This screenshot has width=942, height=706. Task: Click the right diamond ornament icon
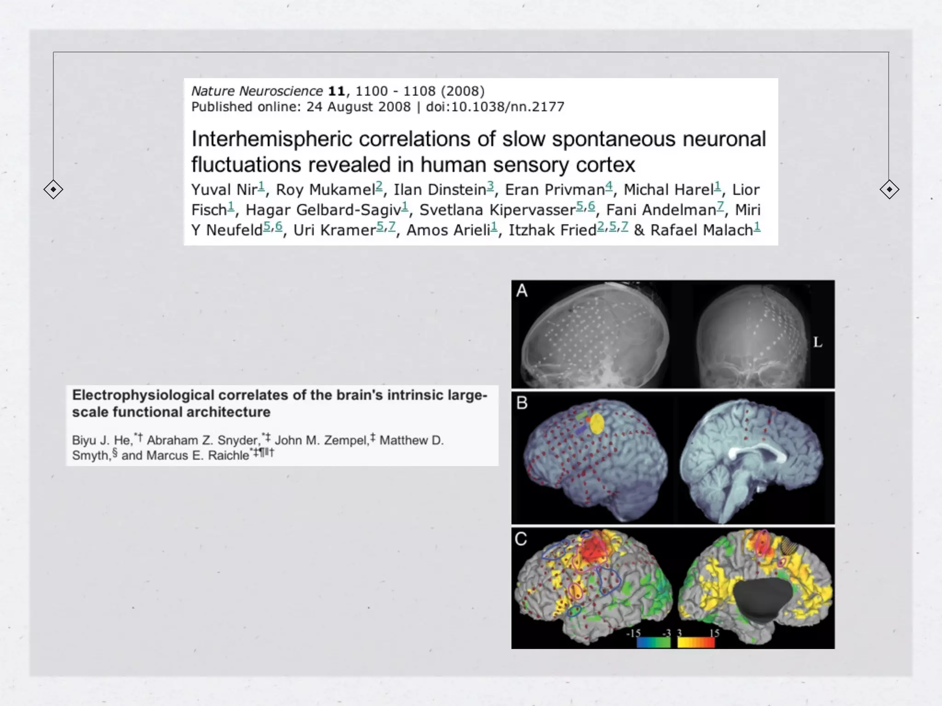click(x=889, y=189)
